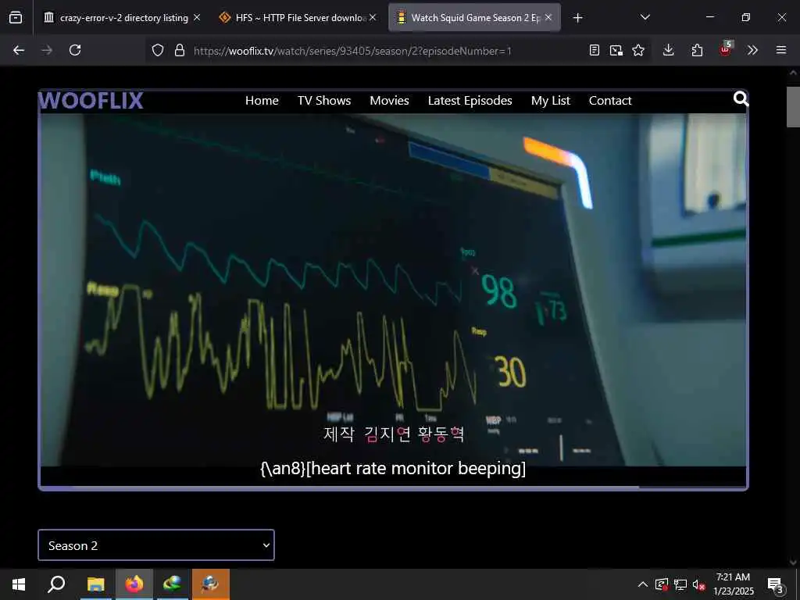Toggle reader view icon
The height and width of the screenshot is (600, 800).
tap(594, 50)
